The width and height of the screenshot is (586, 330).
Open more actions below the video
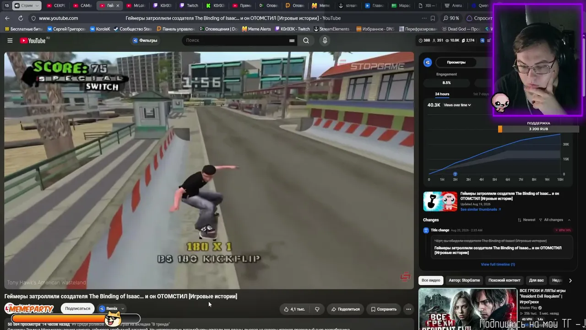point(408,309)
